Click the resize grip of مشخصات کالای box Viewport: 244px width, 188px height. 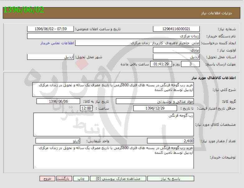pos(36,134)
